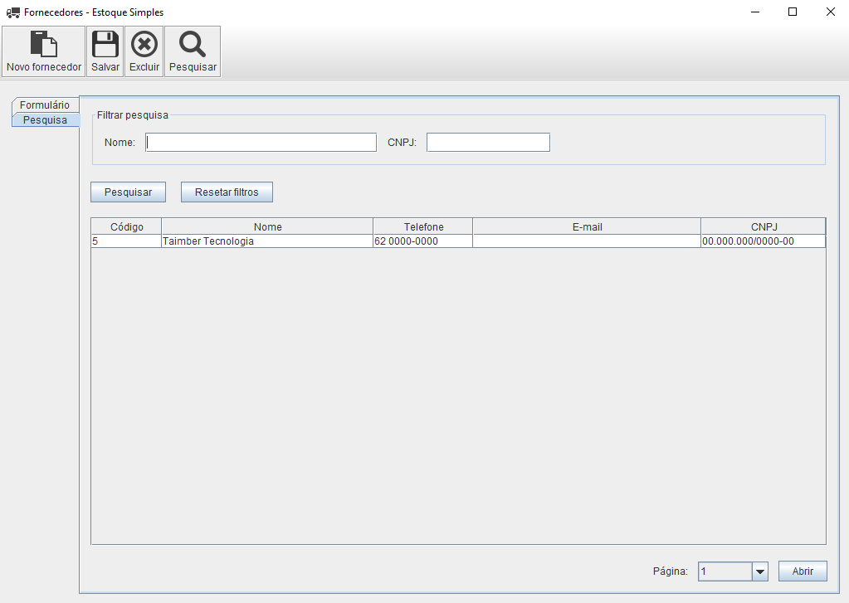Click the Novo fornecedor toolbar icon

[44, 45]
